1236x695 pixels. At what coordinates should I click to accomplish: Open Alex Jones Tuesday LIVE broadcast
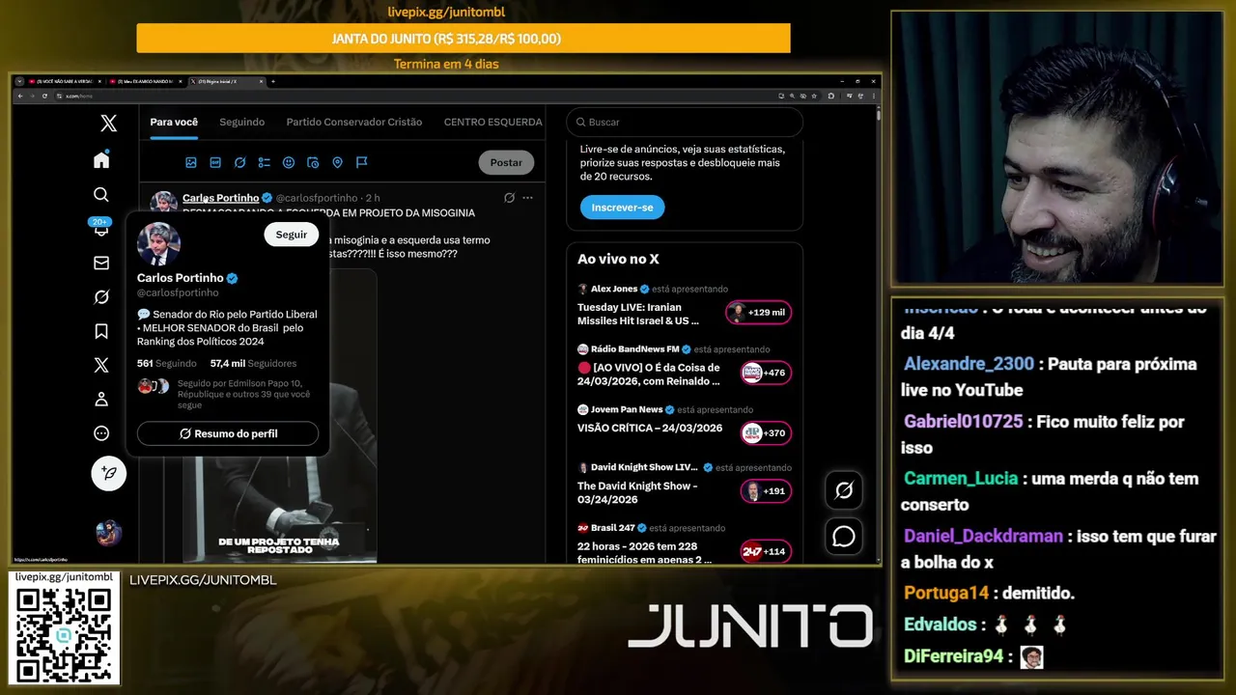point(639,314)
